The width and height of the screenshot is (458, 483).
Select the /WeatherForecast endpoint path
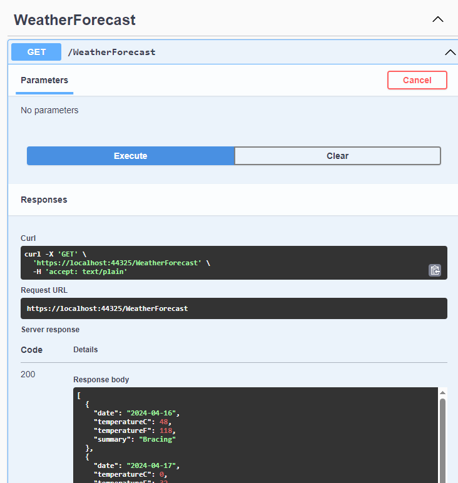(x=111, y=53)
